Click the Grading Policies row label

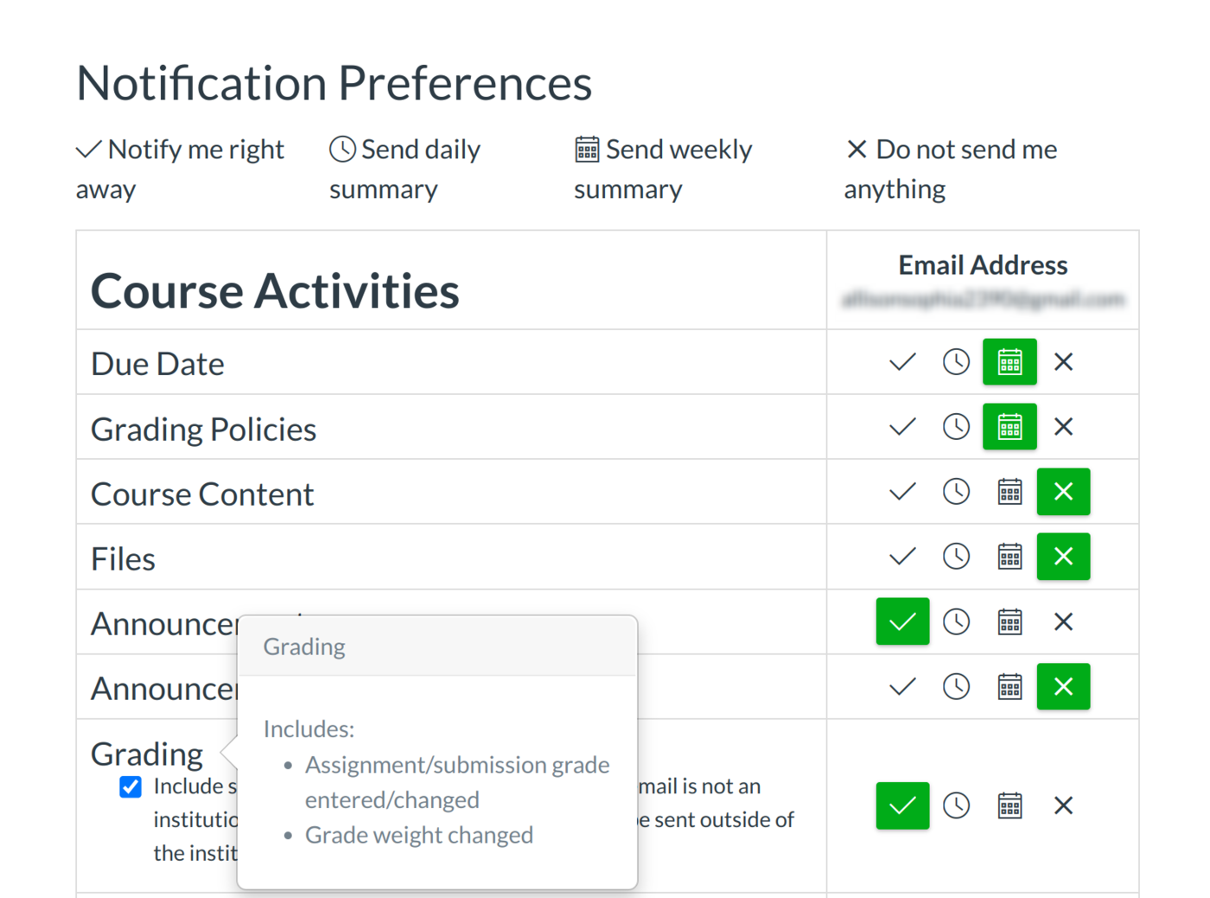(x=203, y=430)
